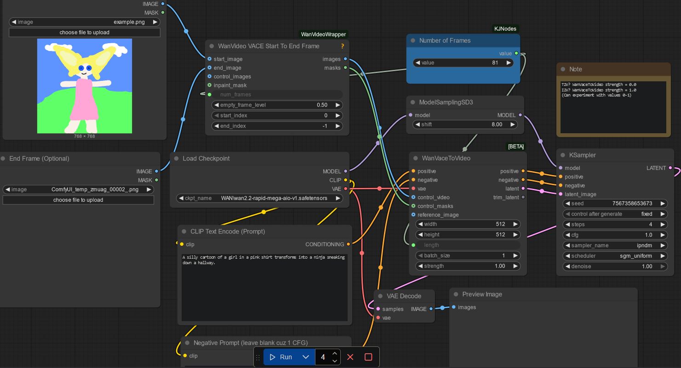The height and width of the screenshot is (368, 681).
Task: Decrease Number of Frames value arrow
Action: [418, 62]
